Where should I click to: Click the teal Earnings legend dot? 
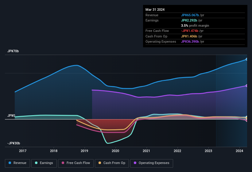tap(37, 163)
